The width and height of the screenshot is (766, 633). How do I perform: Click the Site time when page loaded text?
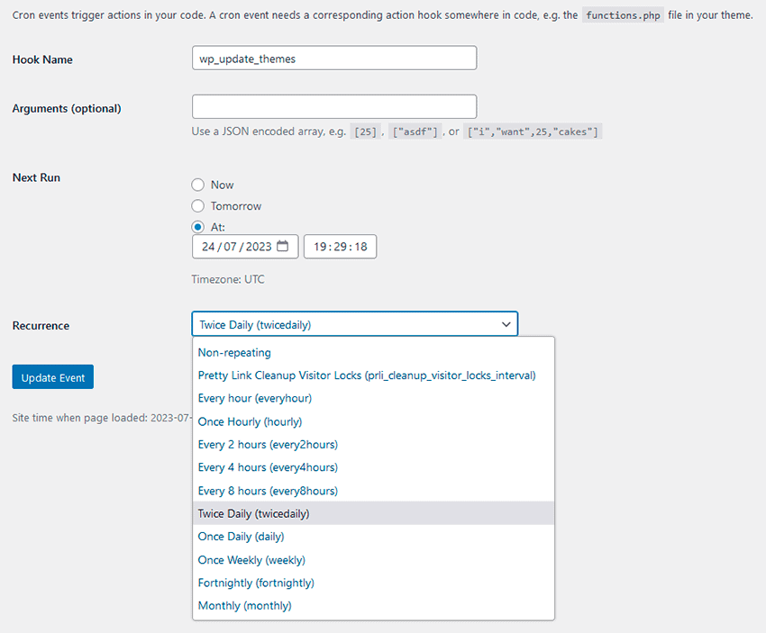[x=102, y=418]
